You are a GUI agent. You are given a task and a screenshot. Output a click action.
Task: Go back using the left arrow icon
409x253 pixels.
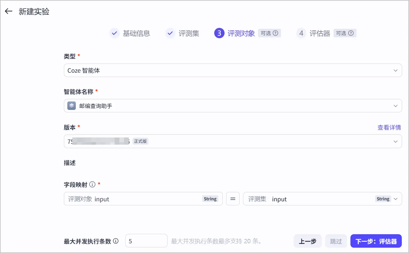click(8, 12)
